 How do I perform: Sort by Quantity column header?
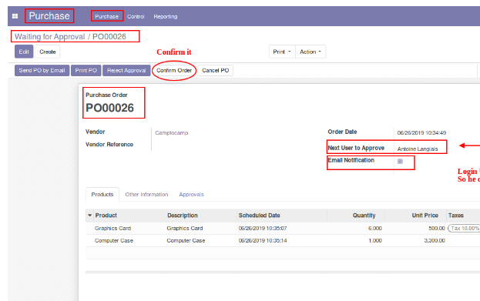click(x=364, y=216)
